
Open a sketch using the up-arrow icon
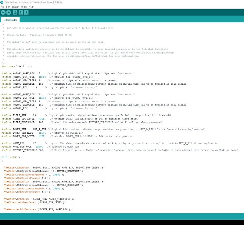click(x=21, y=12)
